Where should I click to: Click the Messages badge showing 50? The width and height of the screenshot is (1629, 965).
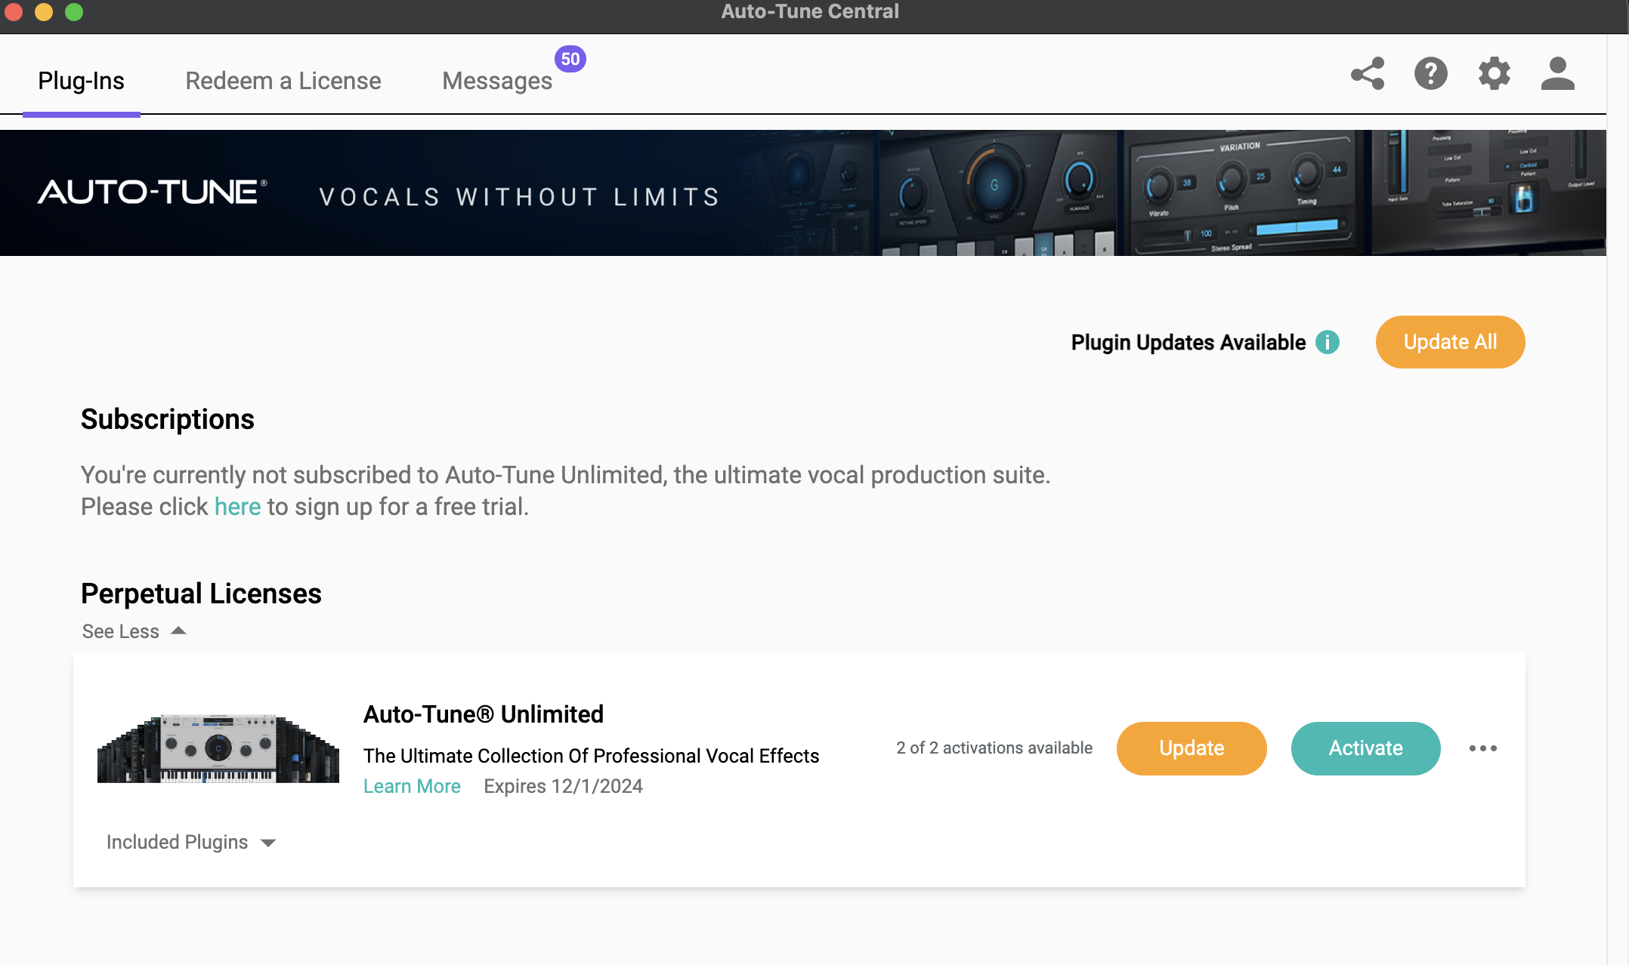point(570,59)
